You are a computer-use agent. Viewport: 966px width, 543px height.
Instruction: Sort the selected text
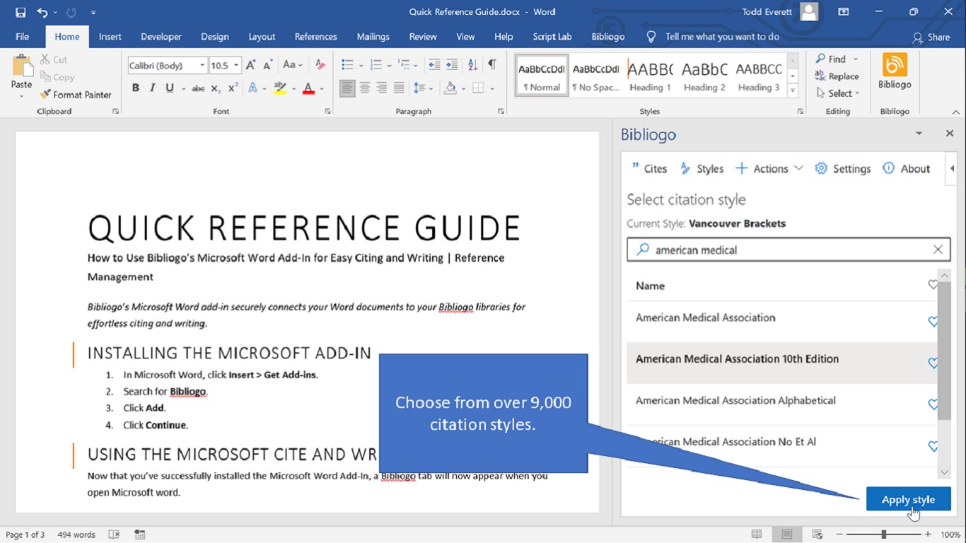click(x=472, y=65)
